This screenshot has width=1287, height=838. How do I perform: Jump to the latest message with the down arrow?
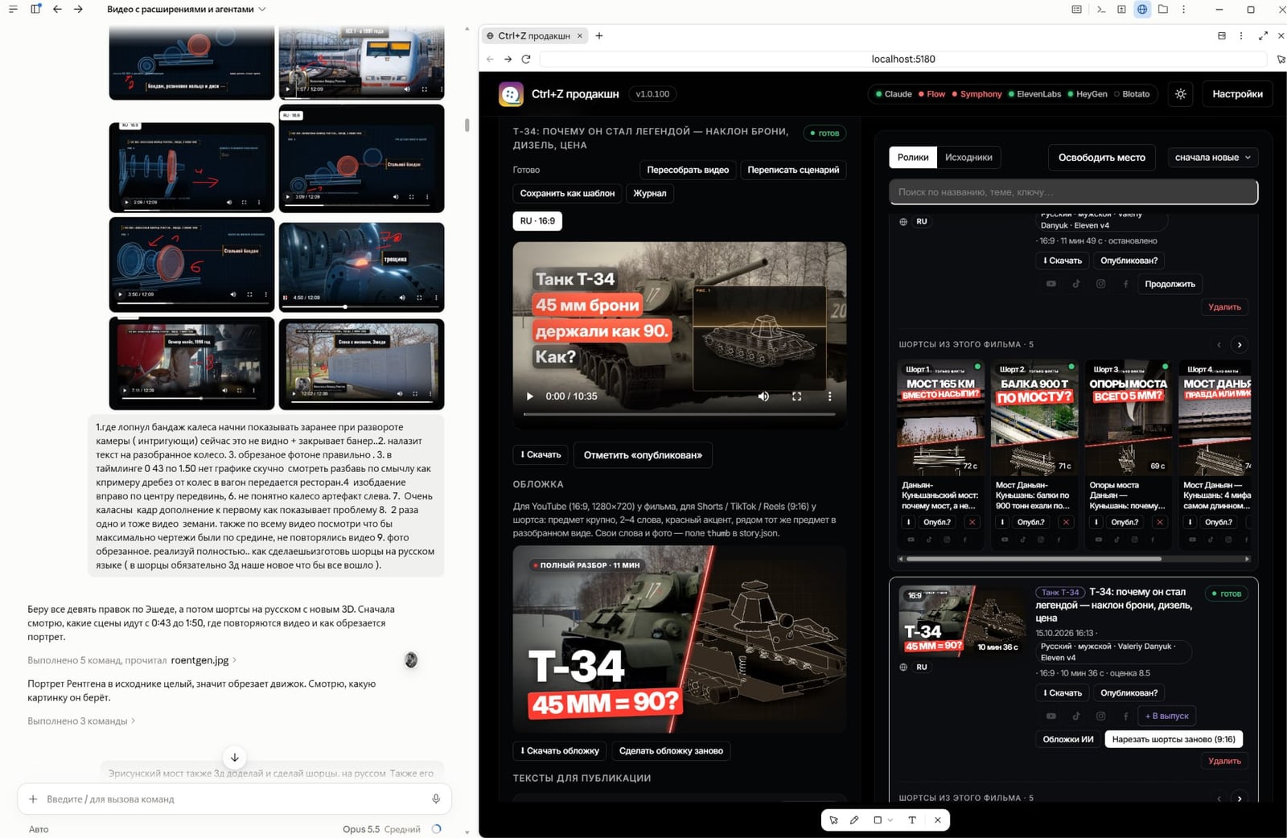tap(235, 758)
